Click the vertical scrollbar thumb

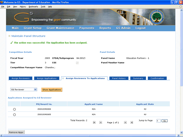(x=182, y=49)
